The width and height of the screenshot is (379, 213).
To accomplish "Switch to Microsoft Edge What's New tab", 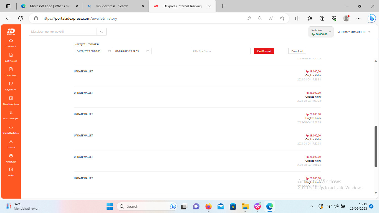I will pyautogui.click(x=50, y=6).
